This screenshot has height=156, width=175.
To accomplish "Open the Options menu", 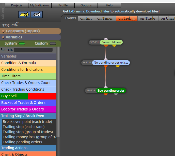I will click(x=86, y=5).
